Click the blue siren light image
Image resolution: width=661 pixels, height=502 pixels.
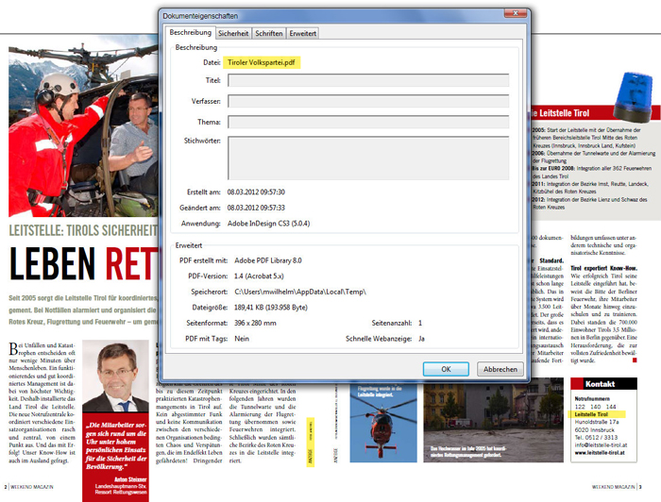[x=633, y=98]
